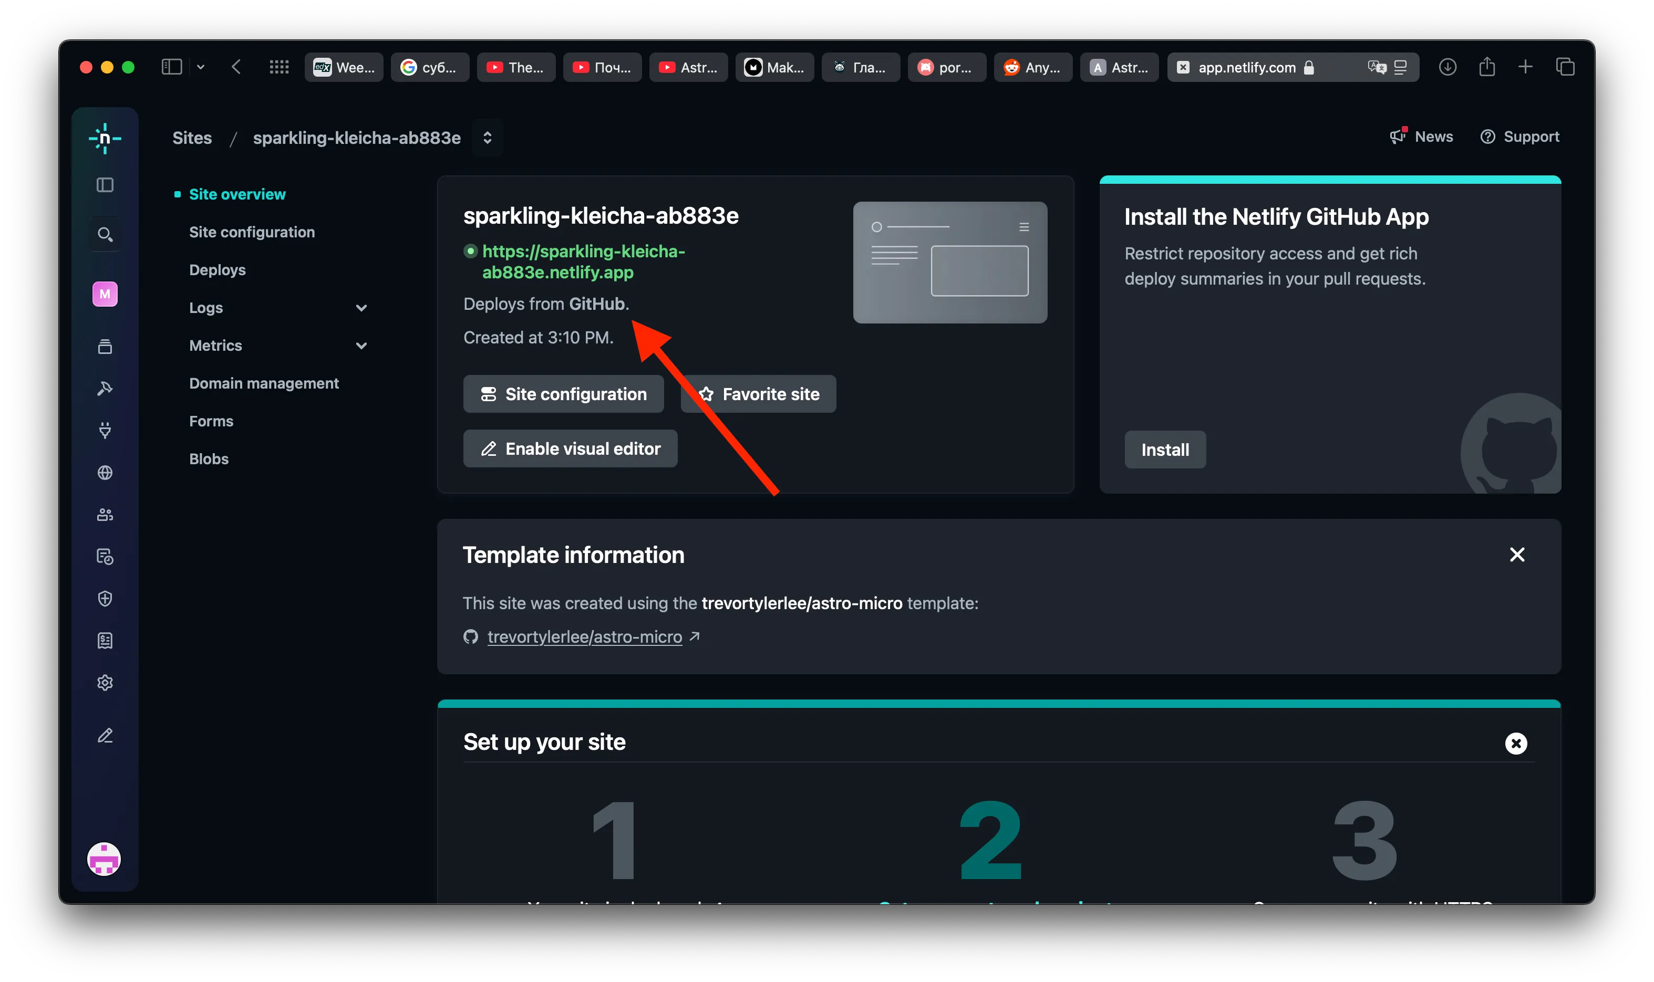Image resolution: width=1654 pixels, height=982 pixels.
Task: Click the reader view icon in address bar
Action: coord(1401,67)
